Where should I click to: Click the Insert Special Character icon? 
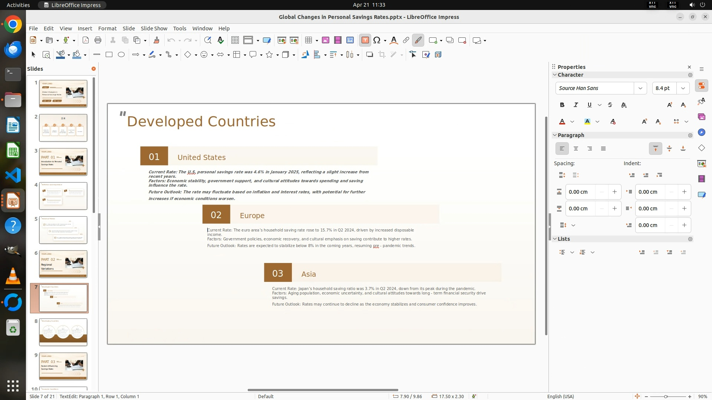pyautogui.click(x=377, y=40)
